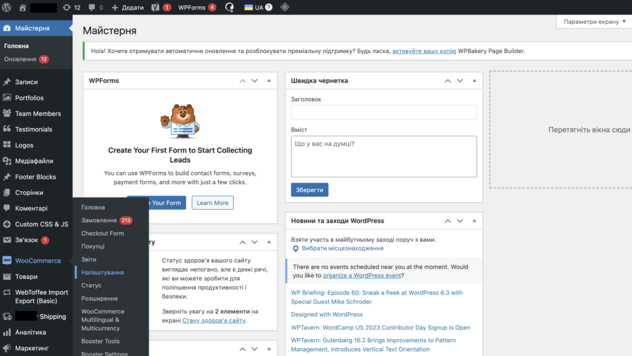Click the Footer Blocks pin icon
This screenshot has height=356, width=632.
(7, 176)
